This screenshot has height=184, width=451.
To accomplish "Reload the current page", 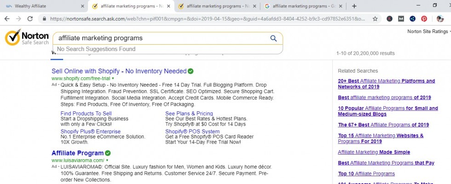I will [30, 19].
